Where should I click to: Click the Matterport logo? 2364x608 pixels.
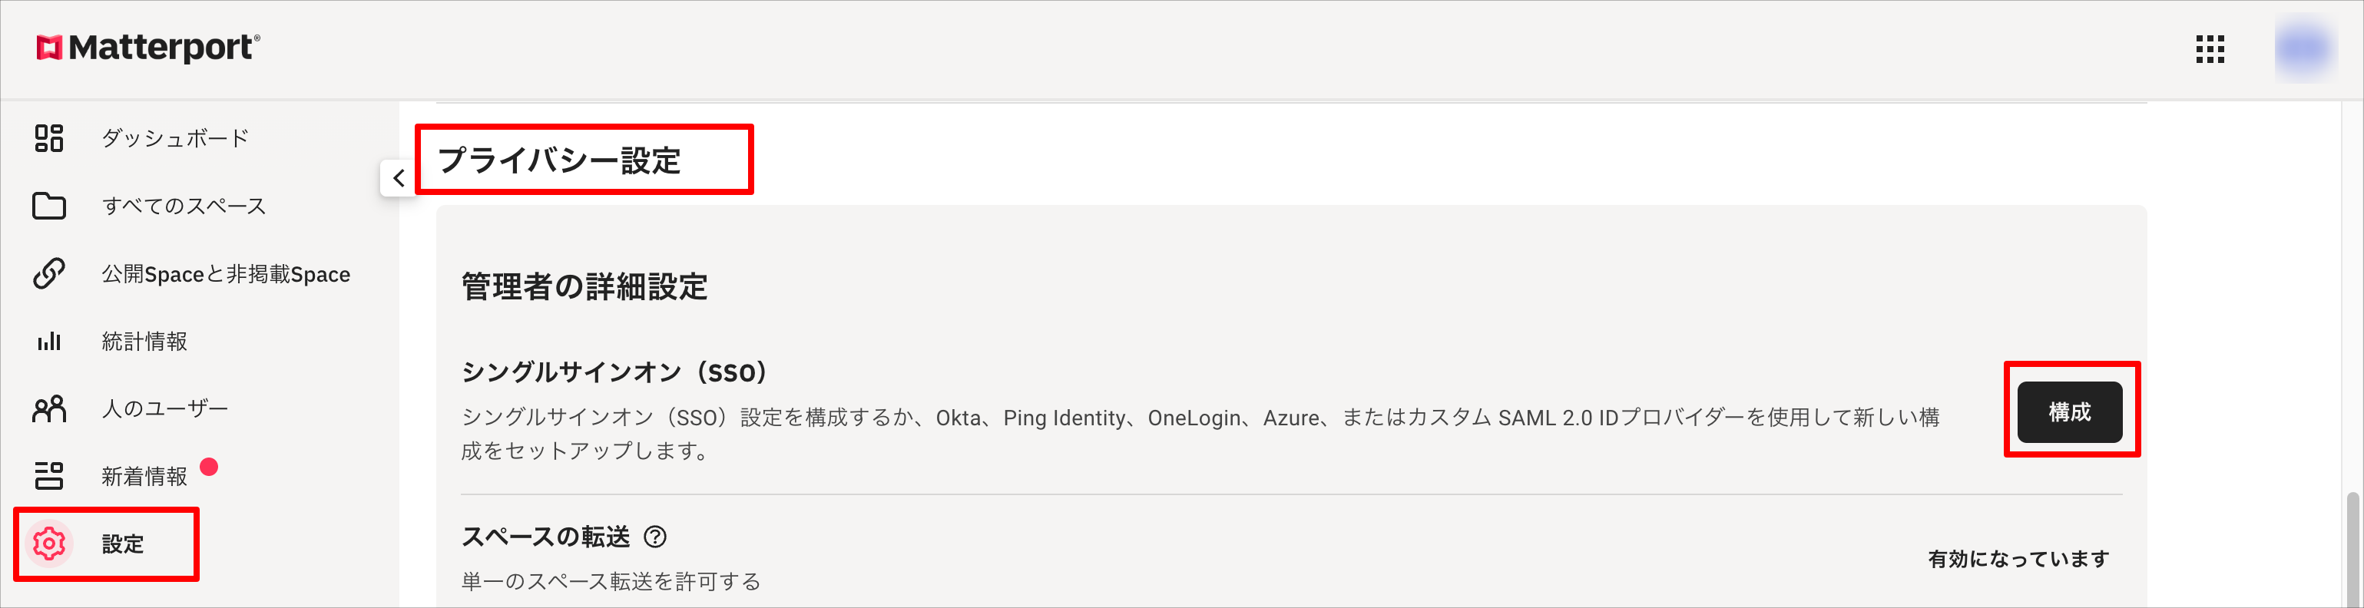147,48
